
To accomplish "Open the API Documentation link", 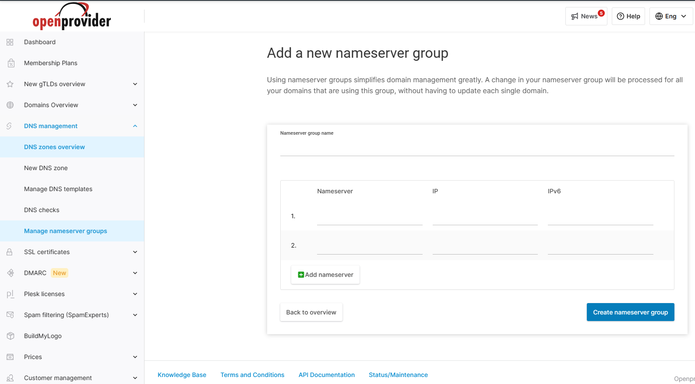I will pyautogui.click(x=327, y=375).
